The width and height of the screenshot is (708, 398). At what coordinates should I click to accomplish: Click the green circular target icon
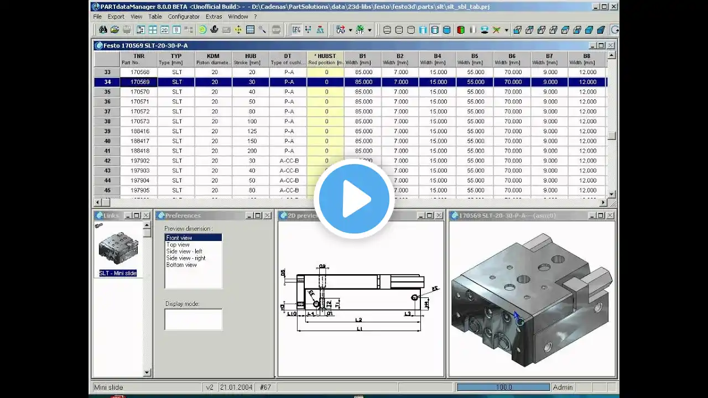202,30
